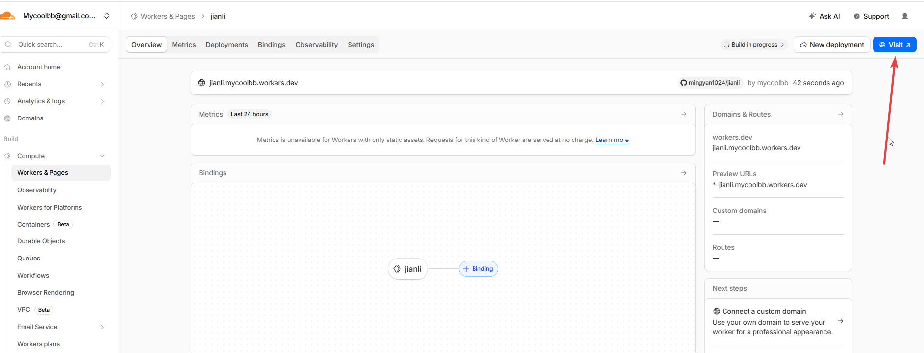924x353 pixels.
Task: Click the jianli worker node in the bindings diagram
Action: click(408, 269)
